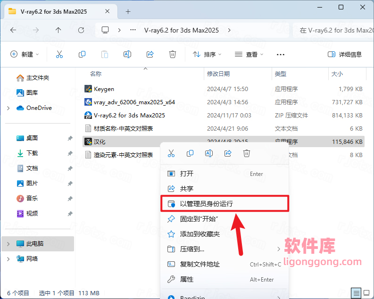
Task: Click the toolbar Rename icon
Action: coord(127,54)
